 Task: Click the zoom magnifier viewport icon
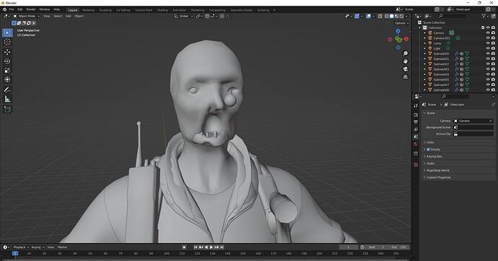pyautogui.click(x=406, y=53)
